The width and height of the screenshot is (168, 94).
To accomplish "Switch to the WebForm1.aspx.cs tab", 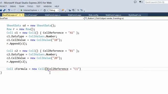I will click(113, 15).
